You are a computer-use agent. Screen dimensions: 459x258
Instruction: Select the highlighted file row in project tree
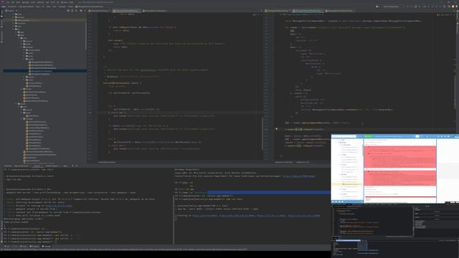45,71
